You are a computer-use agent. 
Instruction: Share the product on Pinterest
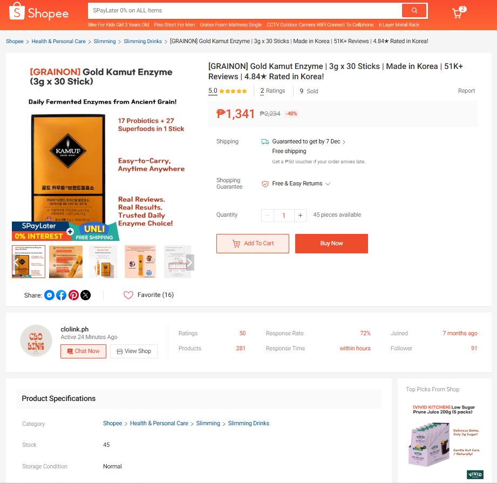(73, 295)
